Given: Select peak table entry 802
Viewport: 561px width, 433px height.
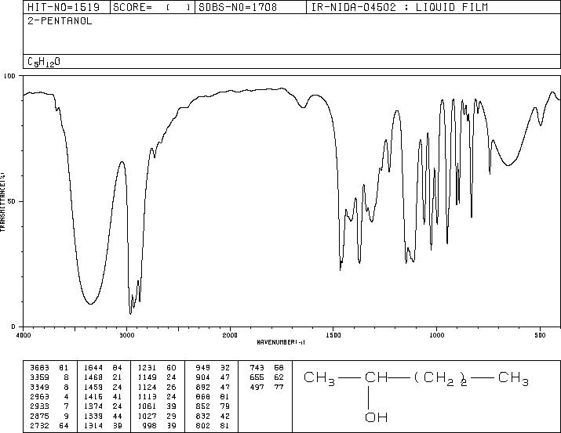Looking at the screenshot, I should click(203, 426).
